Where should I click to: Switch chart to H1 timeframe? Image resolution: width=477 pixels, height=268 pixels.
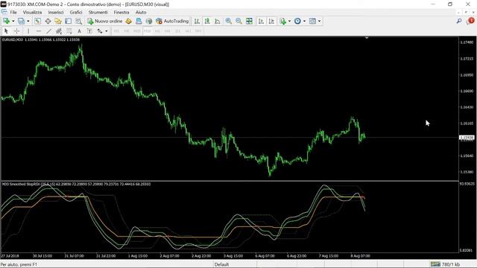157,31
